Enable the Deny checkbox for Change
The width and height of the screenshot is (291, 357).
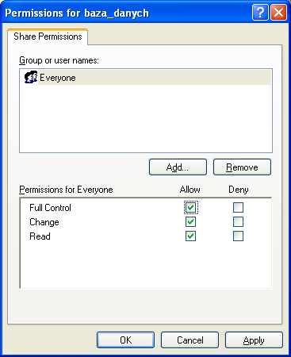click(238, 222)
